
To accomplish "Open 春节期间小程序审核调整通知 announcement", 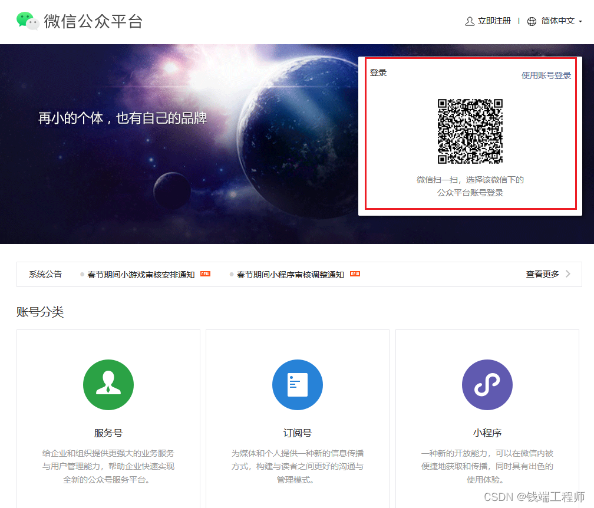I will 290,275.
